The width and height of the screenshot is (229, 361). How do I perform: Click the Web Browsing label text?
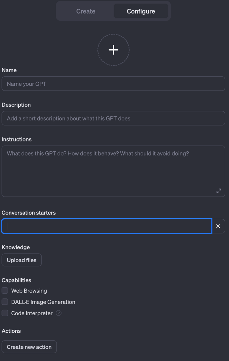click(29, 291)
